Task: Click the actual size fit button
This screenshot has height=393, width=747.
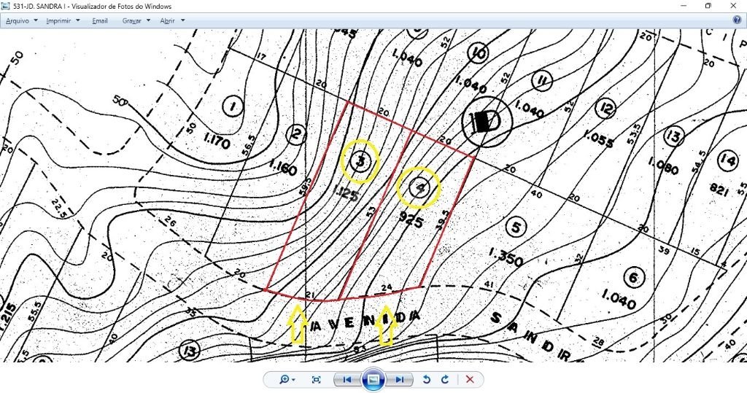Action: [x=316, y=379]
